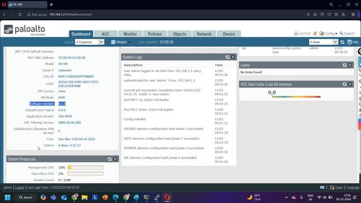Open Outlook from the taskbar
The width and height of the screenshot is (361, 203).
(x=64, y=197)
